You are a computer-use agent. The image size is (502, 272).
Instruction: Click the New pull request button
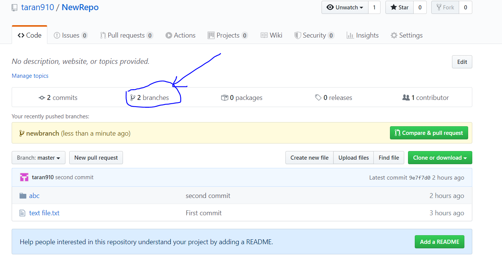coord(96,158)
